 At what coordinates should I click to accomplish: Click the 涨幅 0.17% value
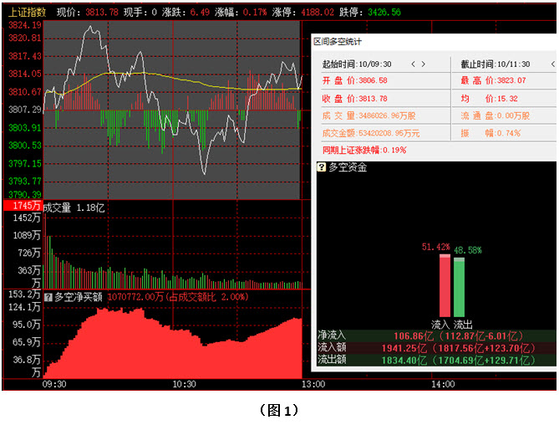255,13
